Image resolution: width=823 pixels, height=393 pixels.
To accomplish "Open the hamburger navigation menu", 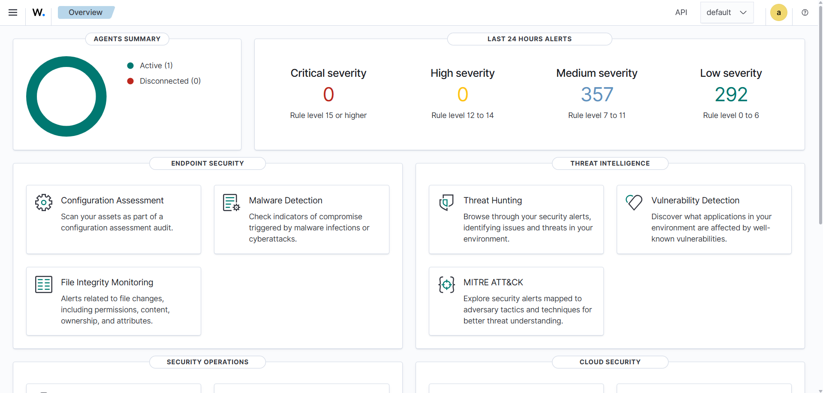I will 13,12.
